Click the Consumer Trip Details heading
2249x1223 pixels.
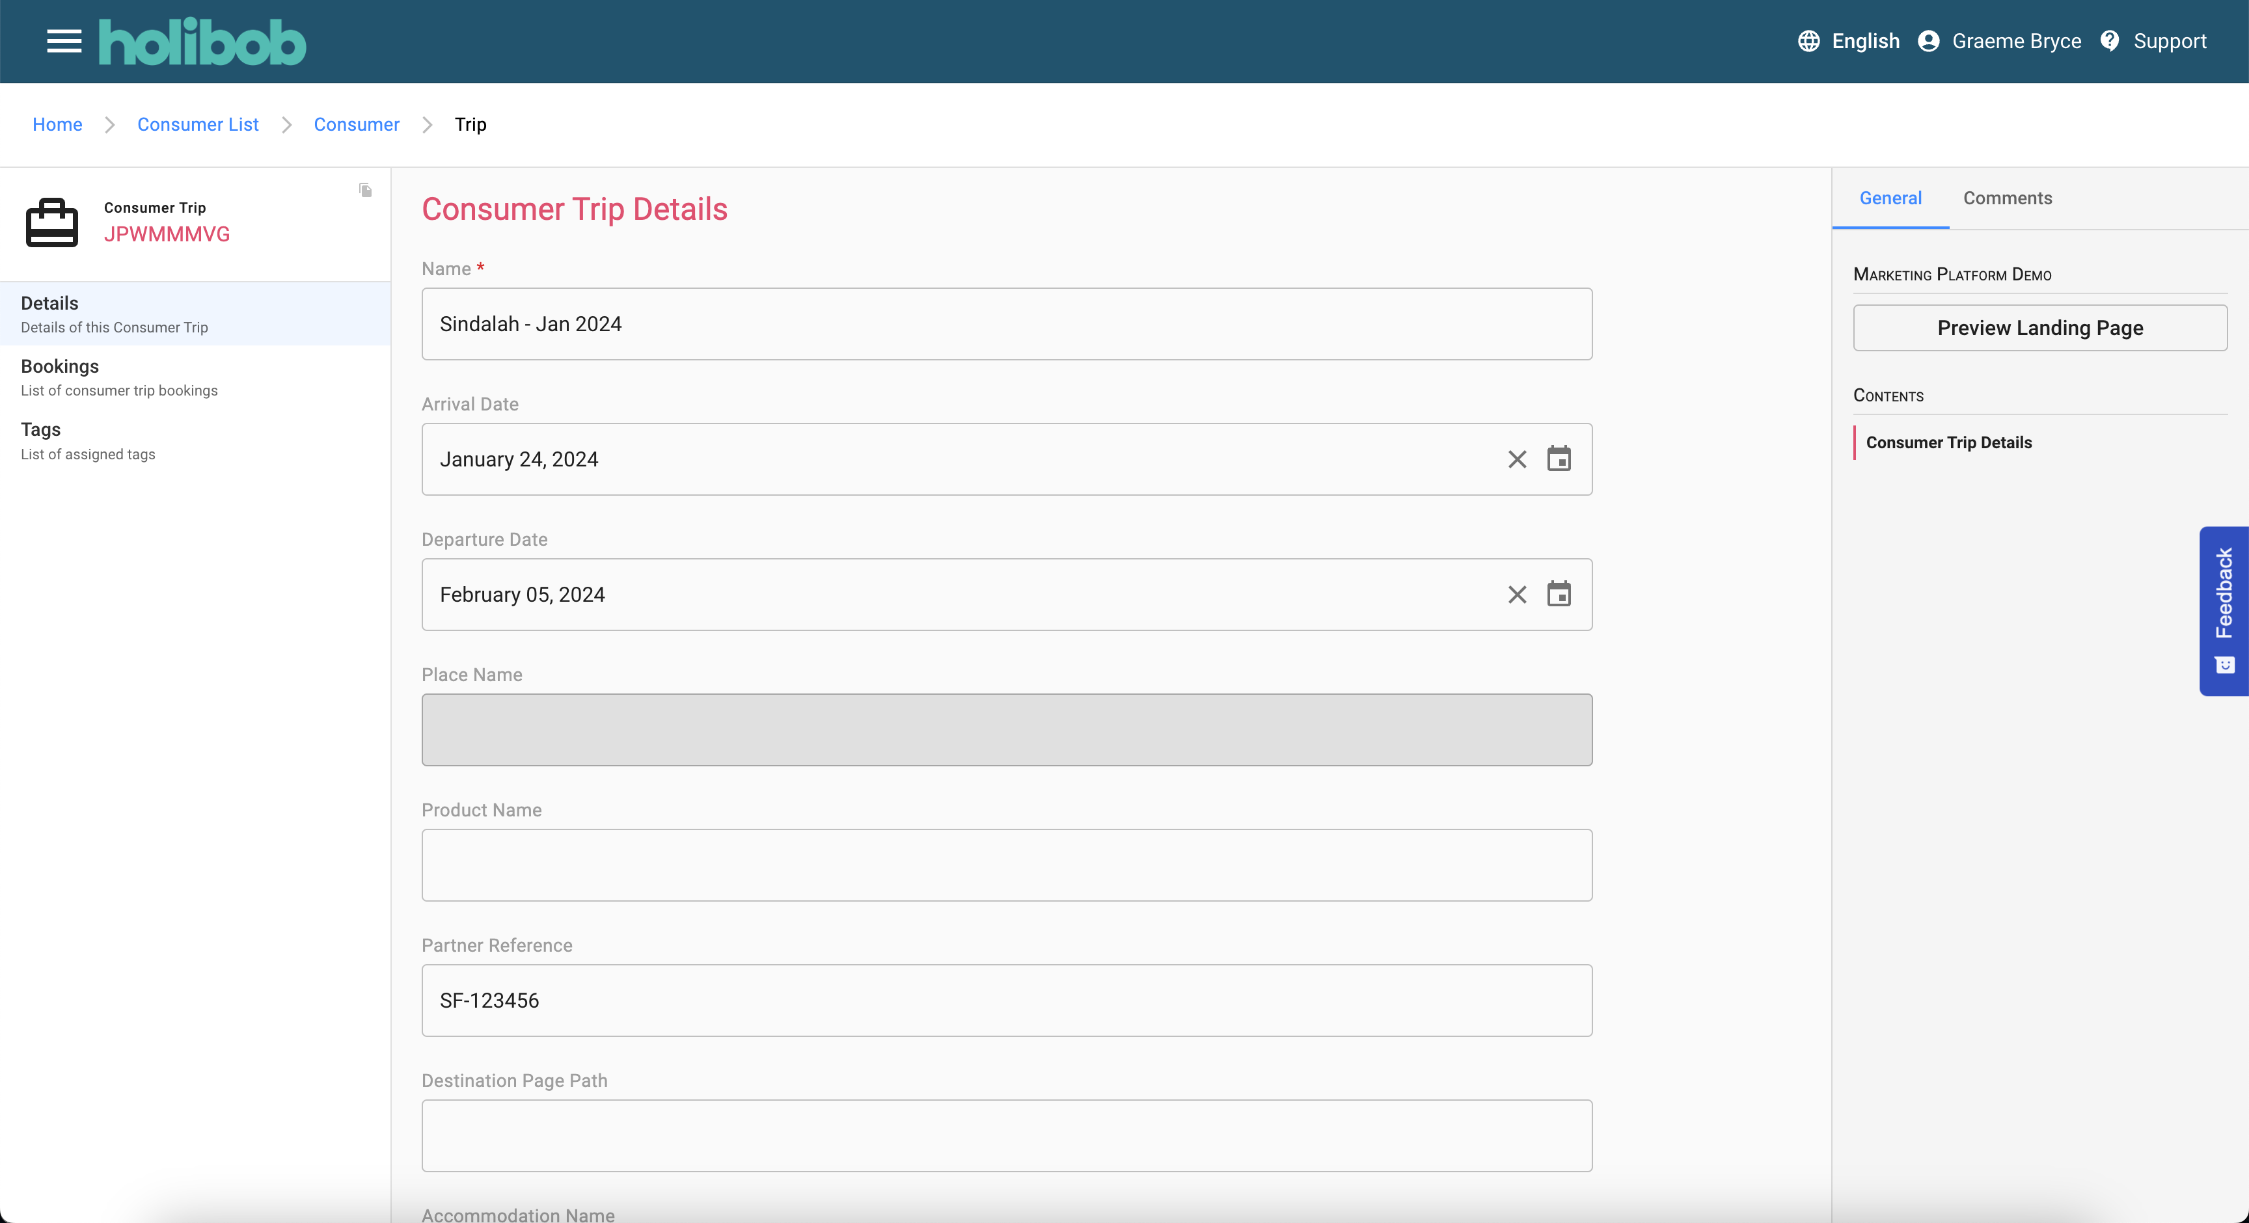click(x=575, y=209)
